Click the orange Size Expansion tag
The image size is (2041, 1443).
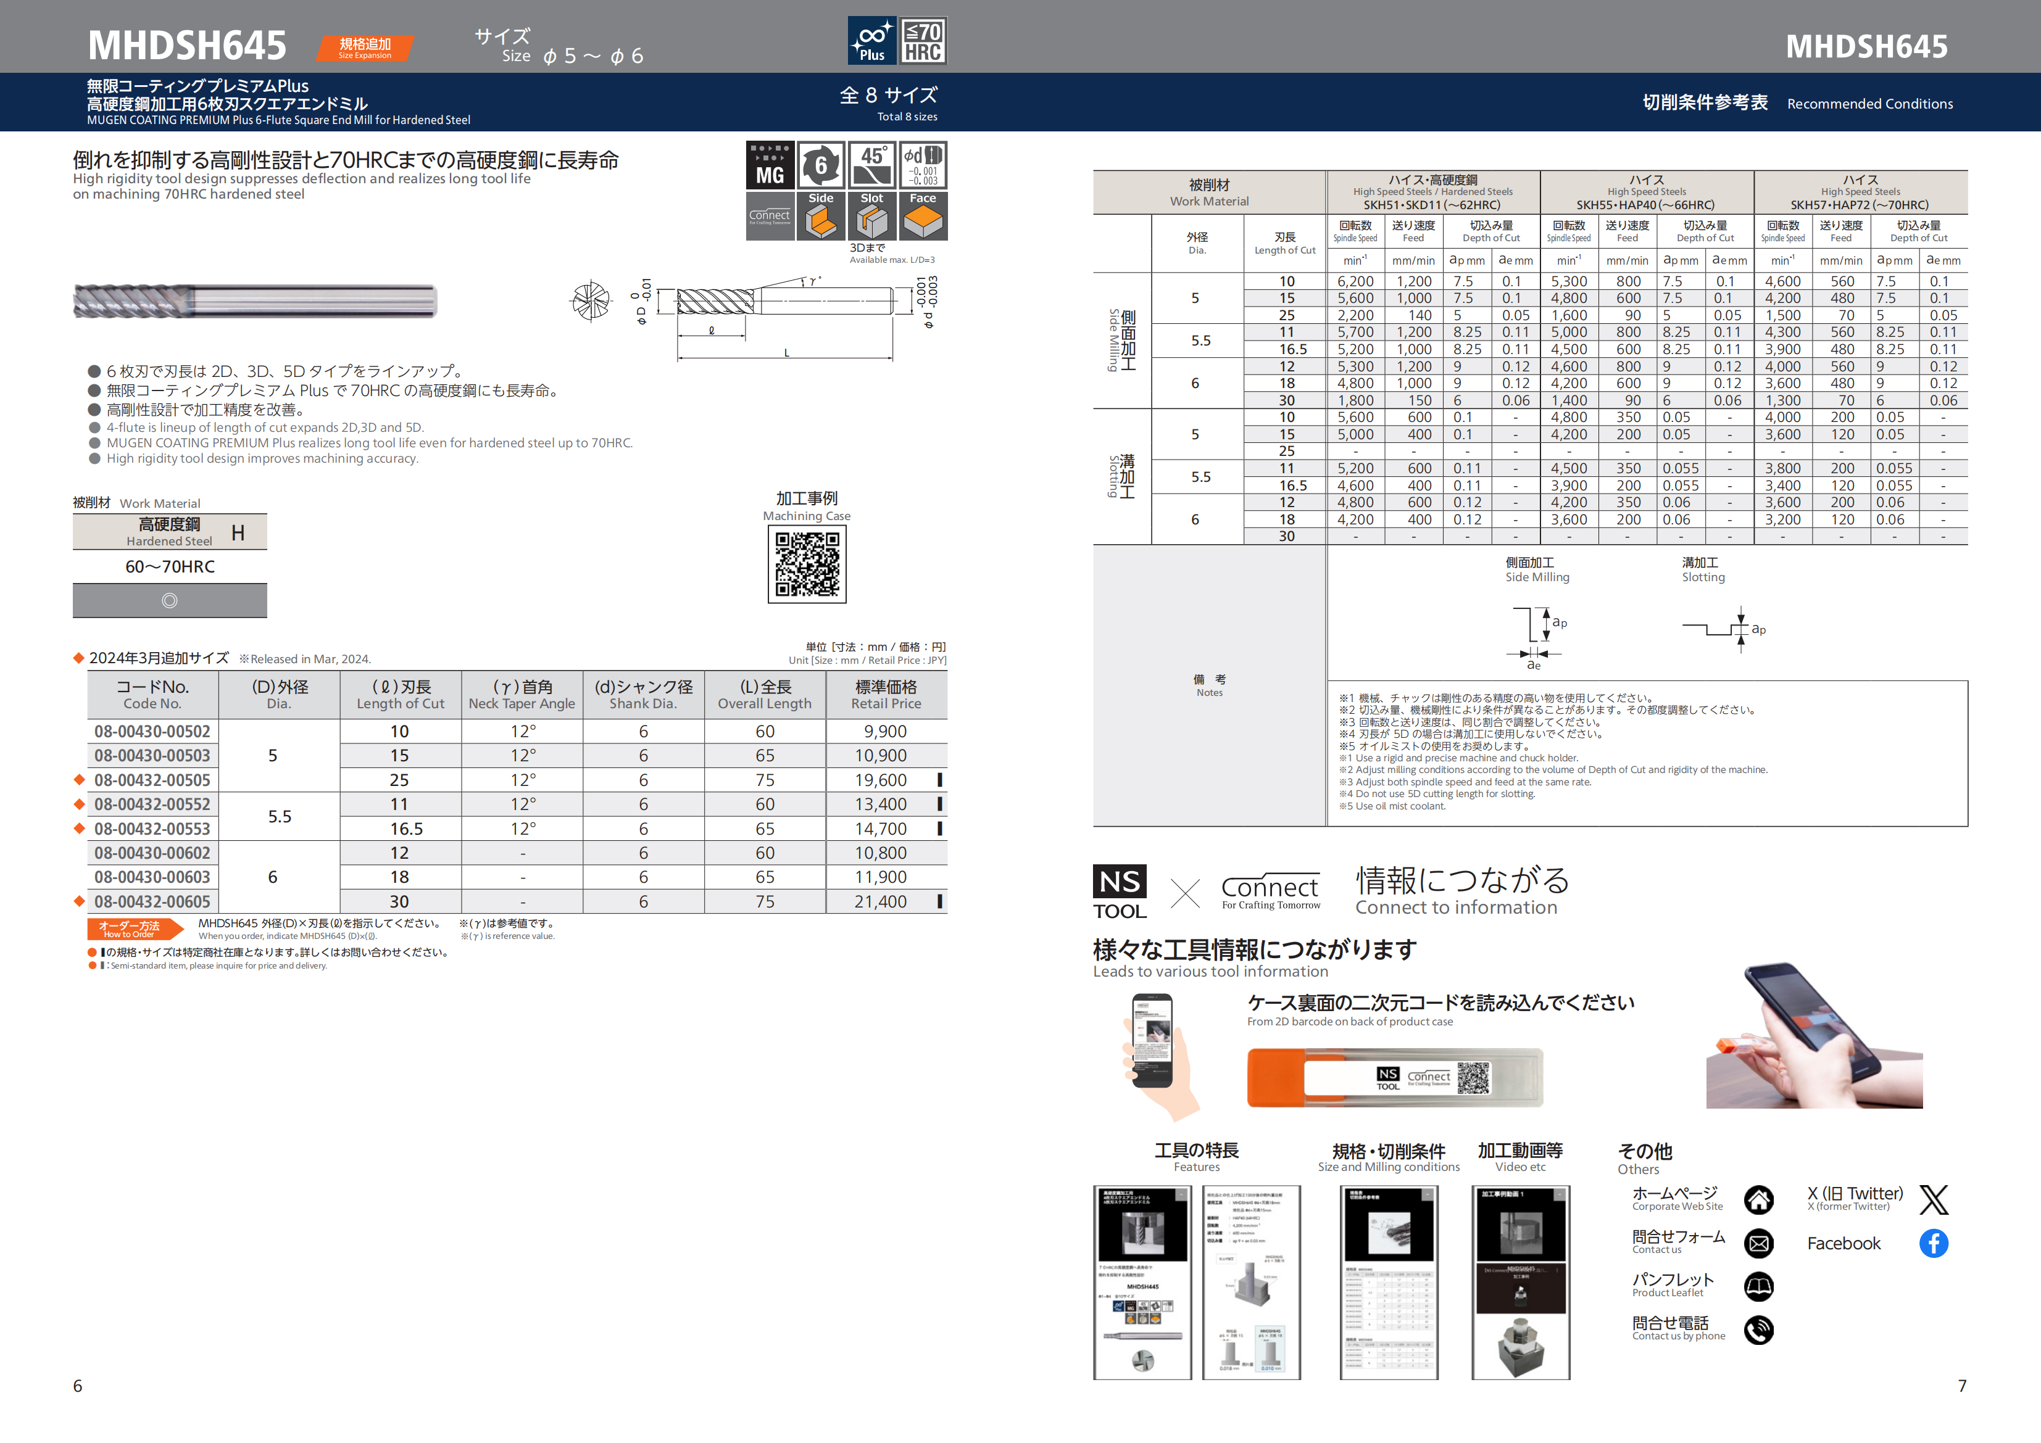pos(365,48)
